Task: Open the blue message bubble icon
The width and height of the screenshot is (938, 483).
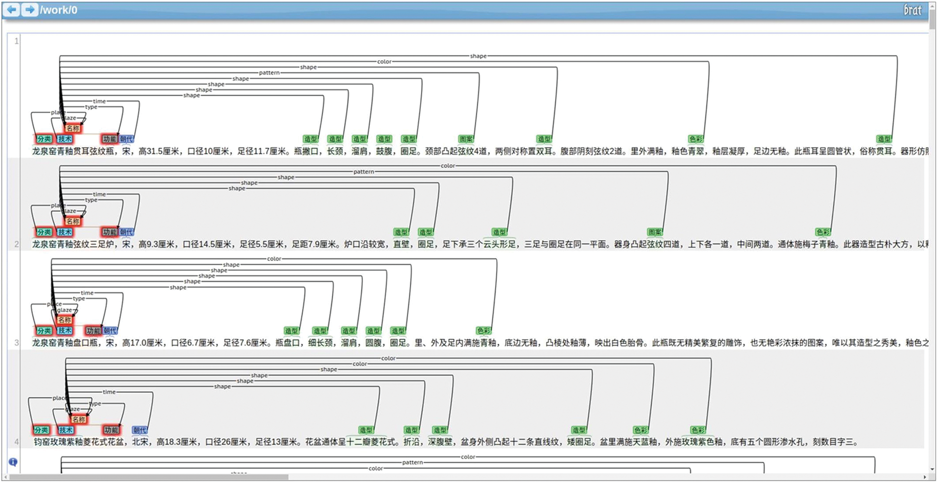Action: (x=13, y=462)
